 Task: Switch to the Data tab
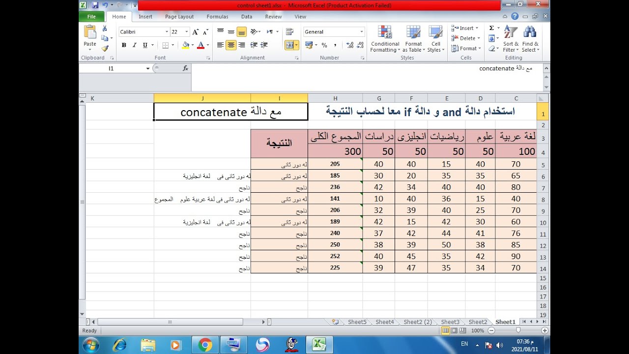pos(247,16)
